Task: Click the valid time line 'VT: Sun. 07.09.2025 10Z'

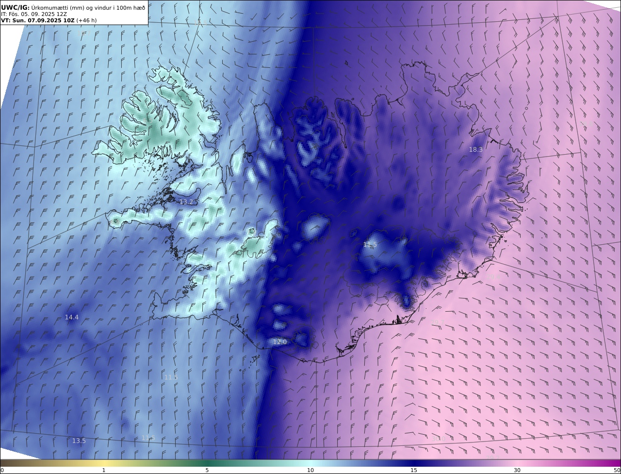Action: click(x=37, y=20)
